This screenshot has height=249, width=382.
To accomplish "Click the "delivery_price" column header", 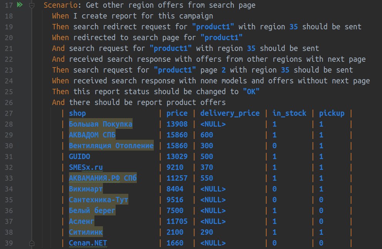I will click(230, 113).
